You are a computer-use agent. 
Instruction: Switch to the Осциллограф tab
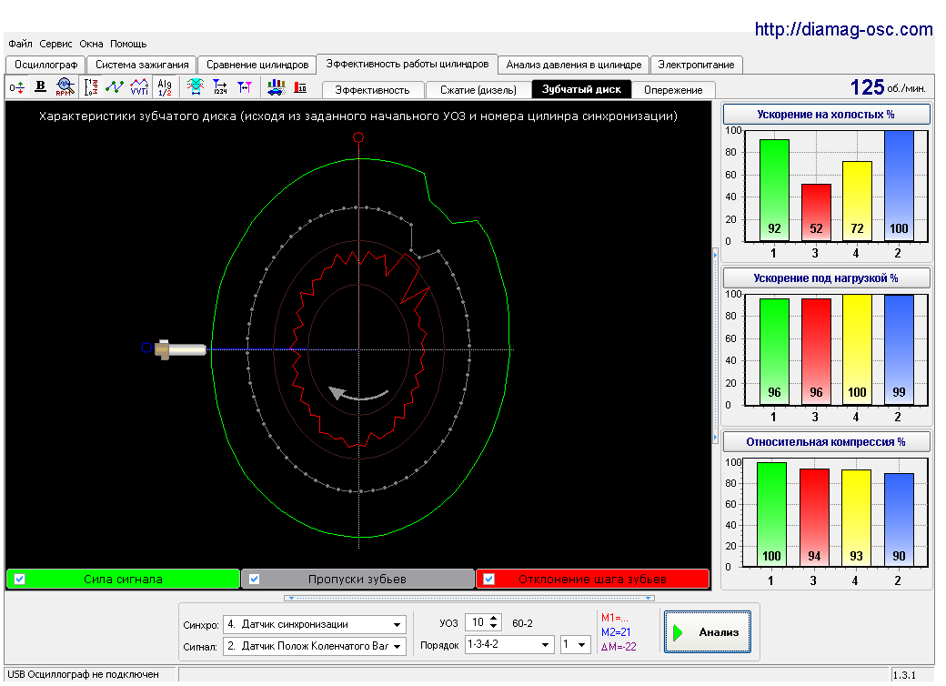[45, 65]
